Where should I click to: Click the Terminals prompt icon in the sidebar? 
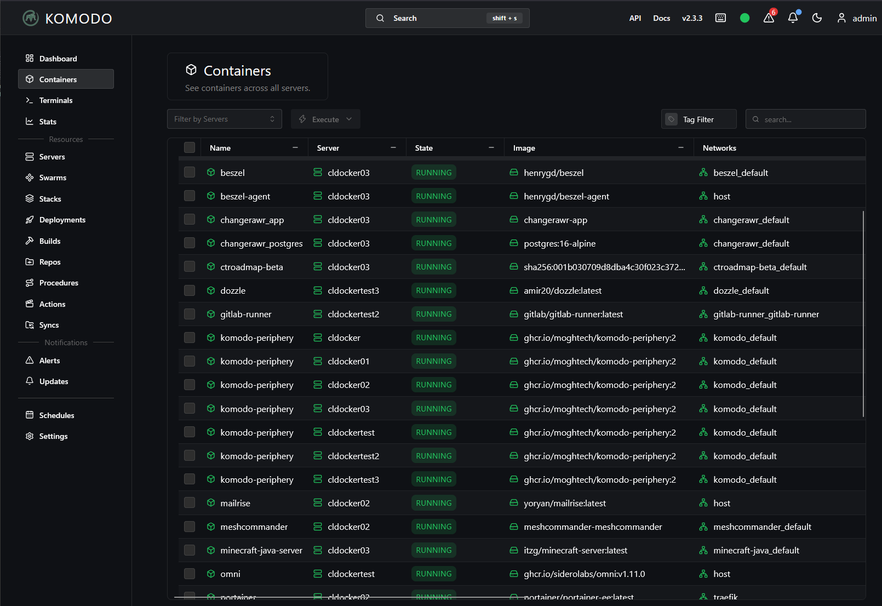[x=30, y=100]
